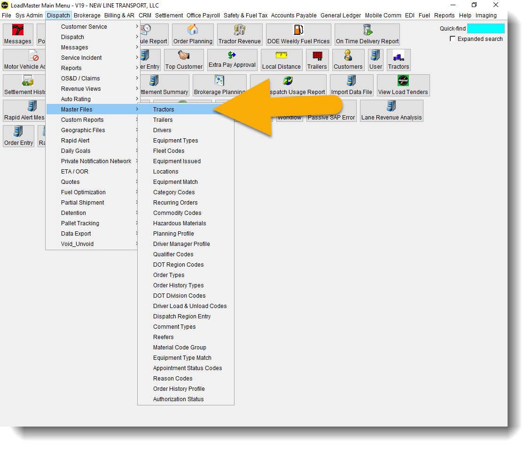Select Tractors in Master Files submenu

tap(186, 110)
